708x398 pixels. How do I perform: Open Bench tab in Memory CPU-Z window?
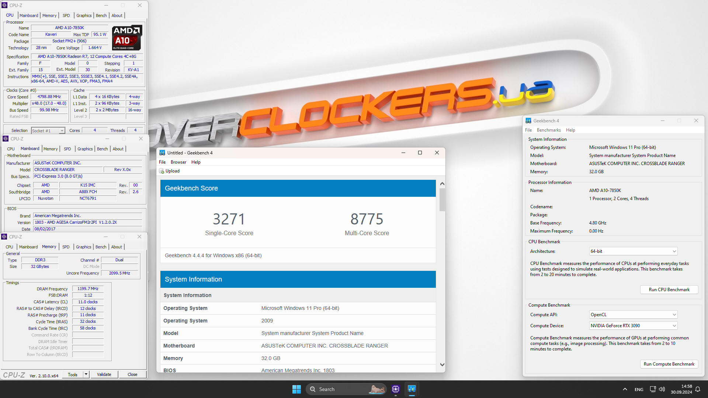click(x=101, y=247)
